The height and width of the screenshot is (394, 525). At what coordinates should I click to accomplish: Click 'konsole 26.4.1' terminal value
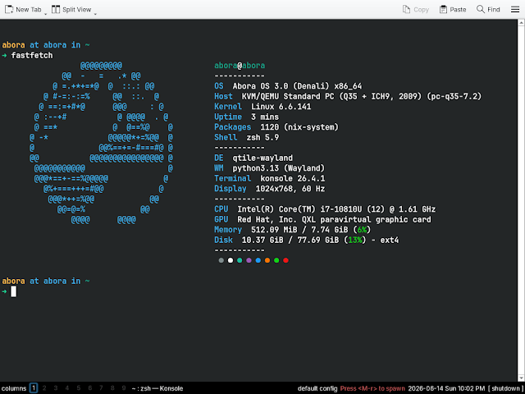click(293, 179)
